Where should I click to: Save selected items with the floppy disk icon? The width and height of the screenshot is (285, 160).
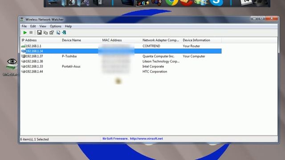tap(39, 32)
